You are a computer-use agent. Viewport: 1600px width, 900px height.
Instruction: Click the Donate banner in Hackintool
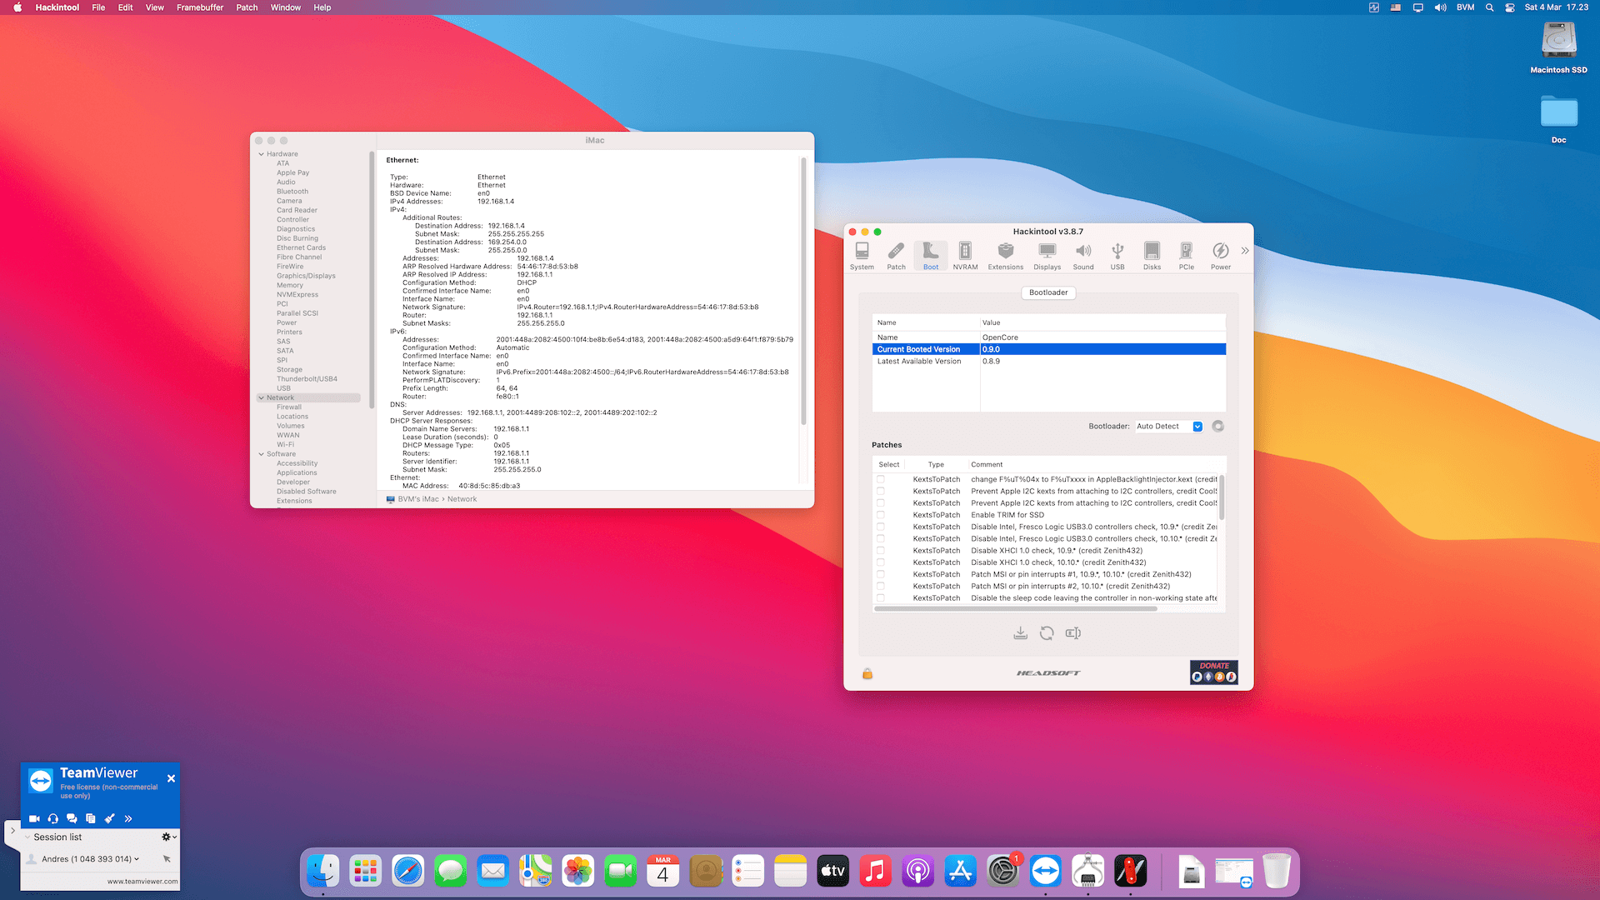(1214, 672)
